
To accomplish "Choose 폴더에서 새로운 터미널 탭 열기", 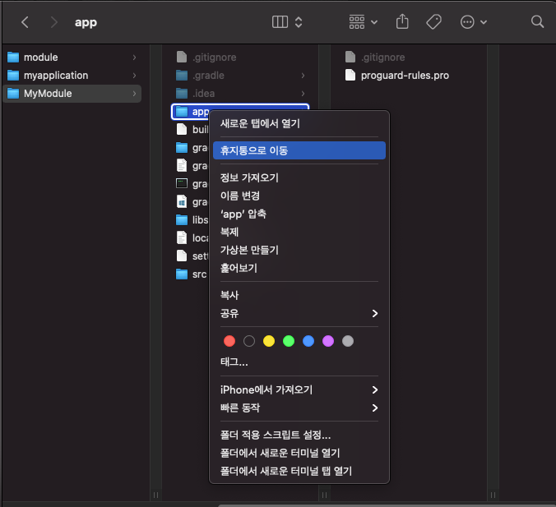I will point(299,471).
